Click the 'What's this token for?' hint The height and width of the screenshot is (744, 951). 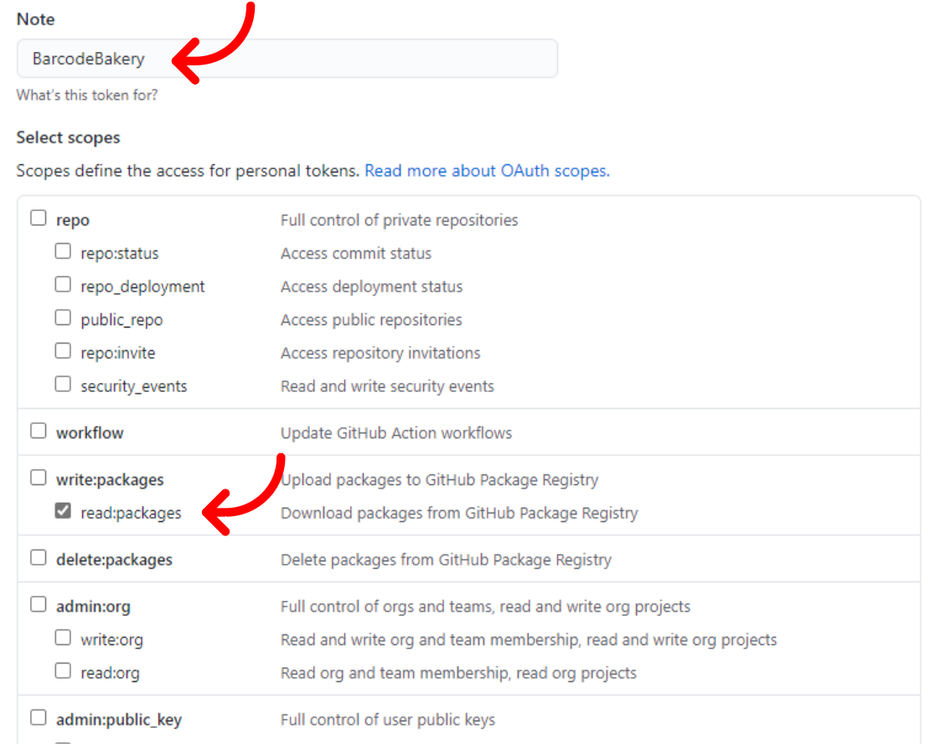coord(87,96)
